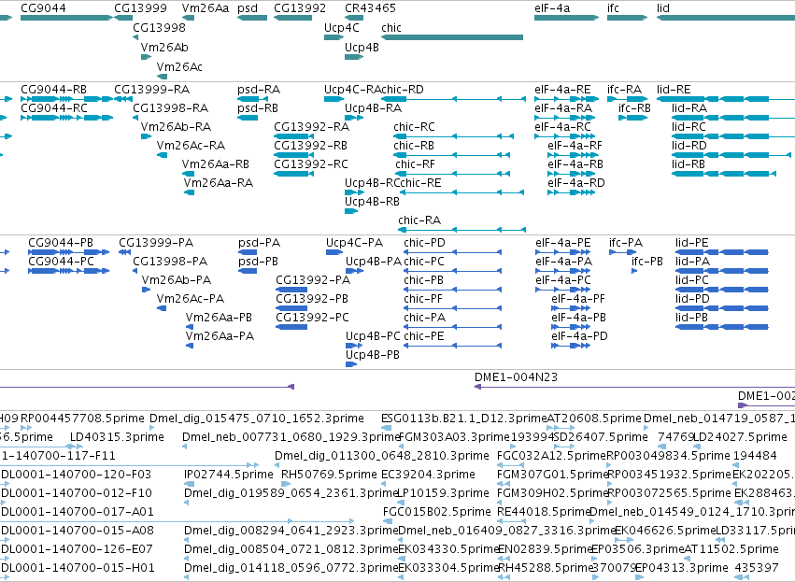Open transcript eIF-4a-RE label
Screen dimensions: 795x582
point(562,90)
